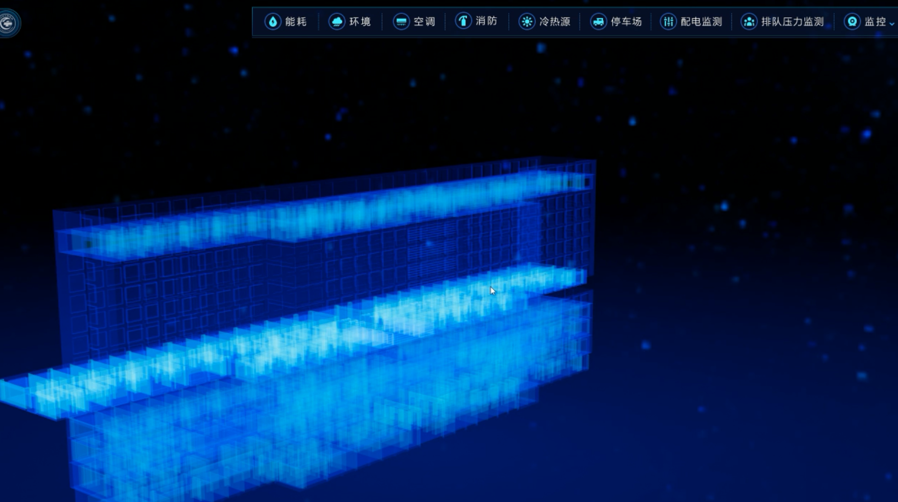Viewport: 898px width, 502px height.
Task: Open the 冷热源 text label
Action: tap(555, 21)
